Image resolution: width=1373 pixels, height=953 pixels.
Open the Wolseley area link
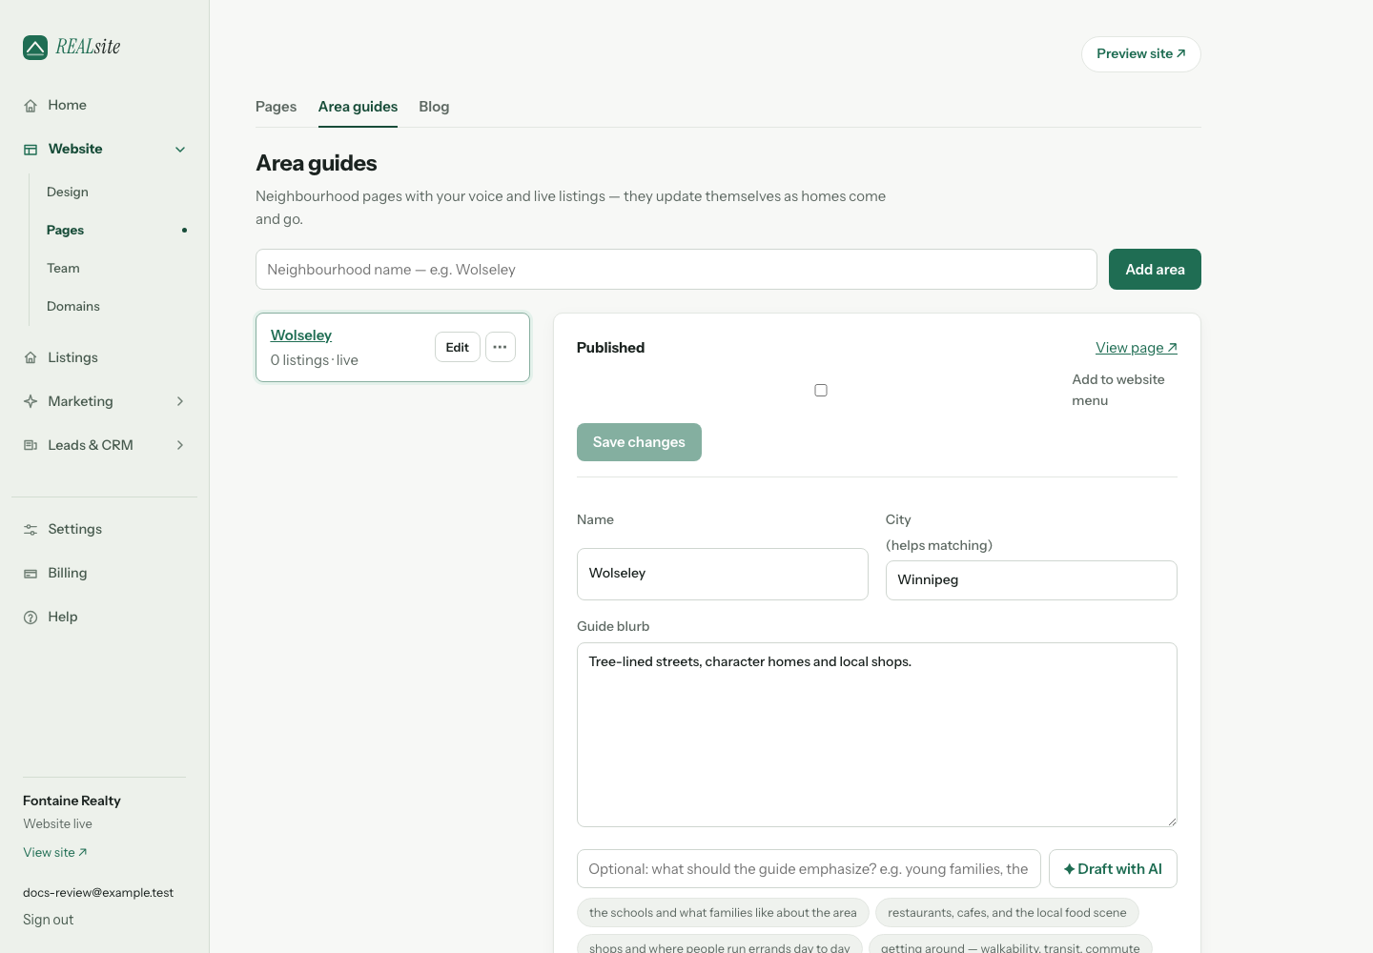301,335
